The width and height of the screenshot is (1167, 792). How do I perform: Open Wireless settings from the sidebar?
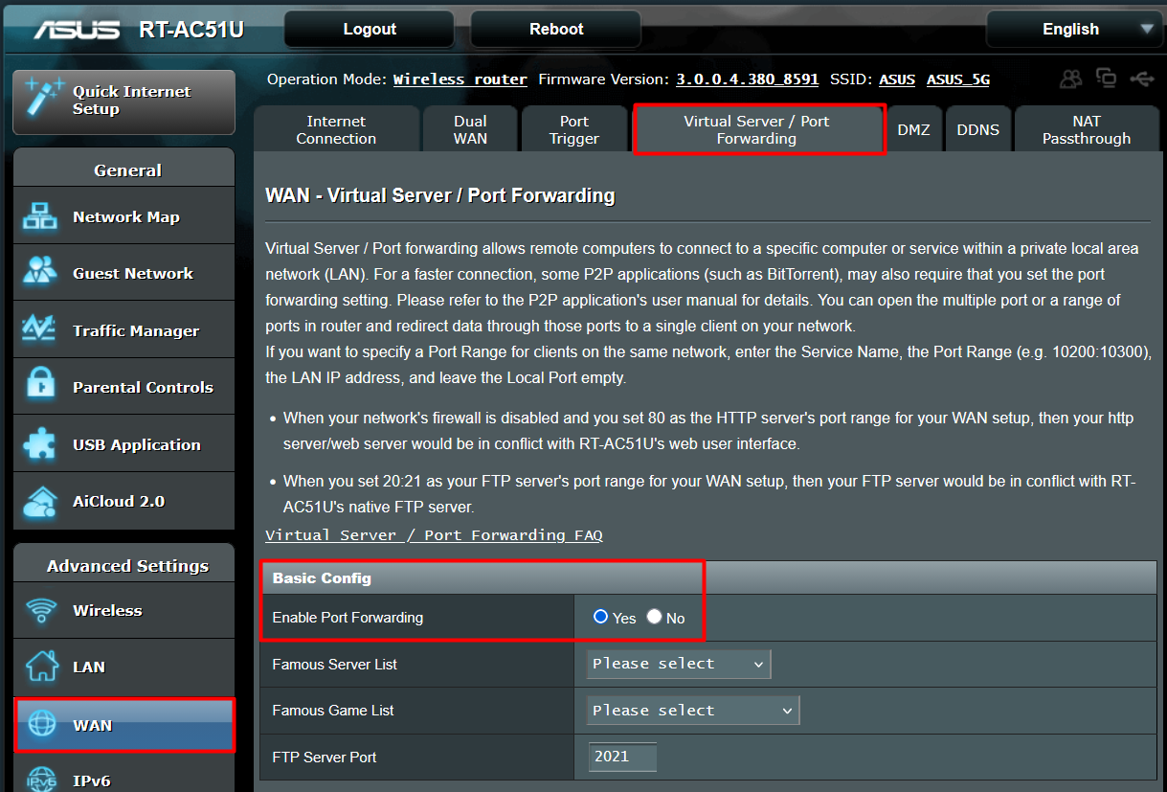124,610
